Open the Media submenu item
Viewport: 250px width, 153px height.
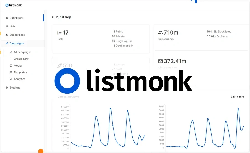17,65
